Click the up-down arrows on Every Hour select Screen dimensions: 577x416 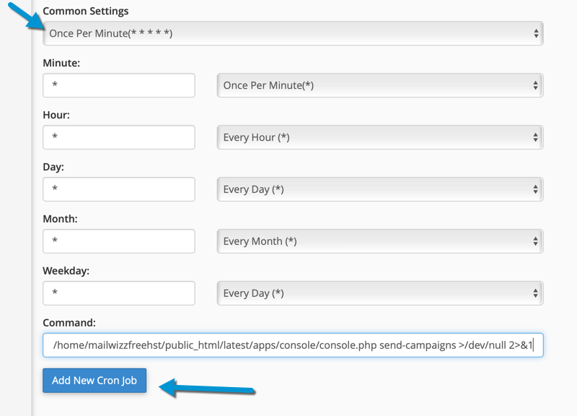point(535,137)
